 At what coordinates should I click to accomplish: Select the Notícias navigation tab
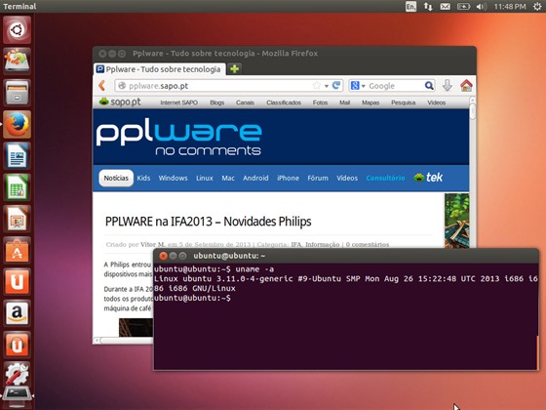click(116, 178)
